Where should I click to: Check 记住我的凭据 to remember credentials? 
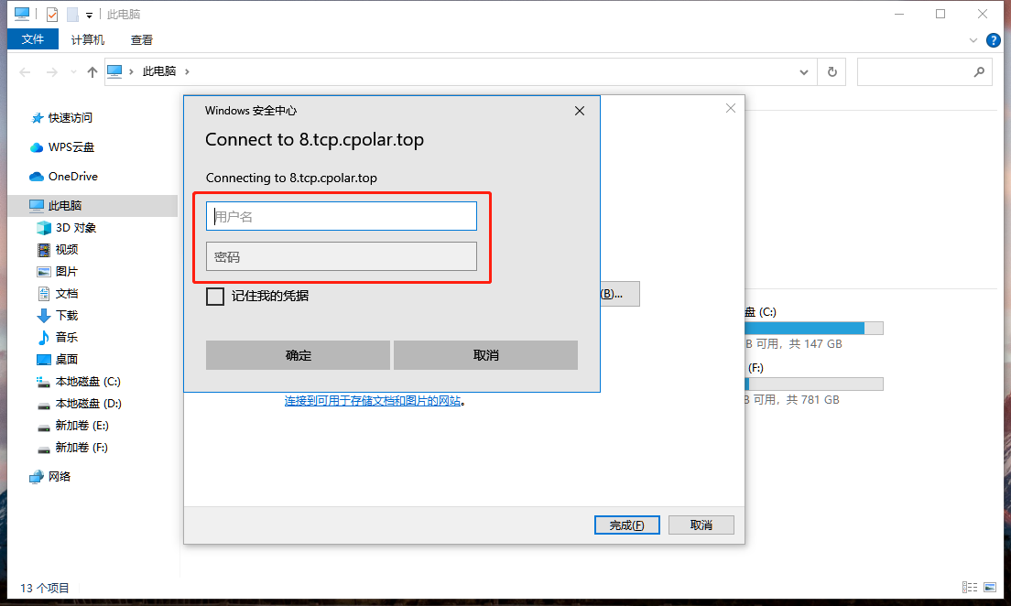point(214,296)
